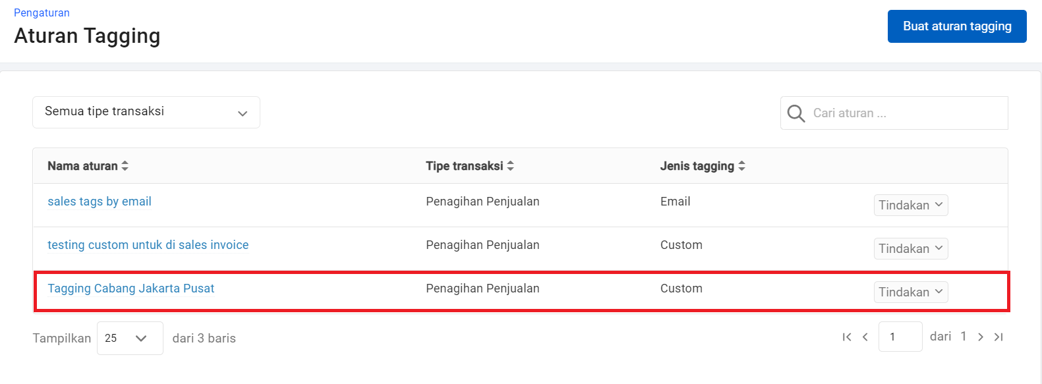Go to first page of results
The width and height of the screenshot is (1042, 384).
pos(847,337)
